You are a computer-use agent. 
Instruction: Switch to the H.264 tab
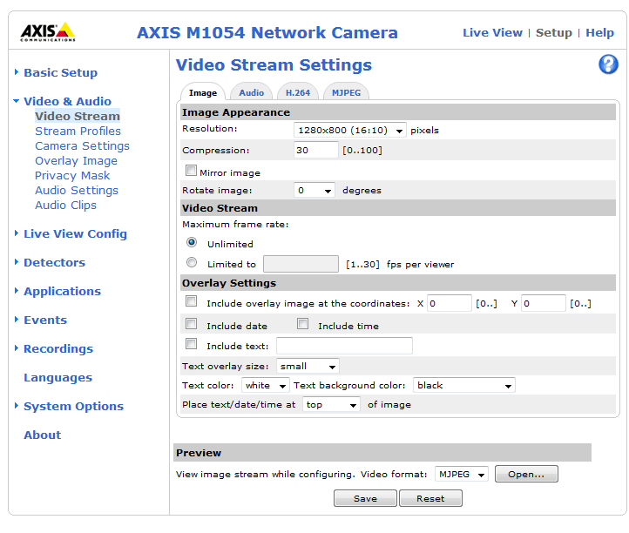tap(297, 92)
